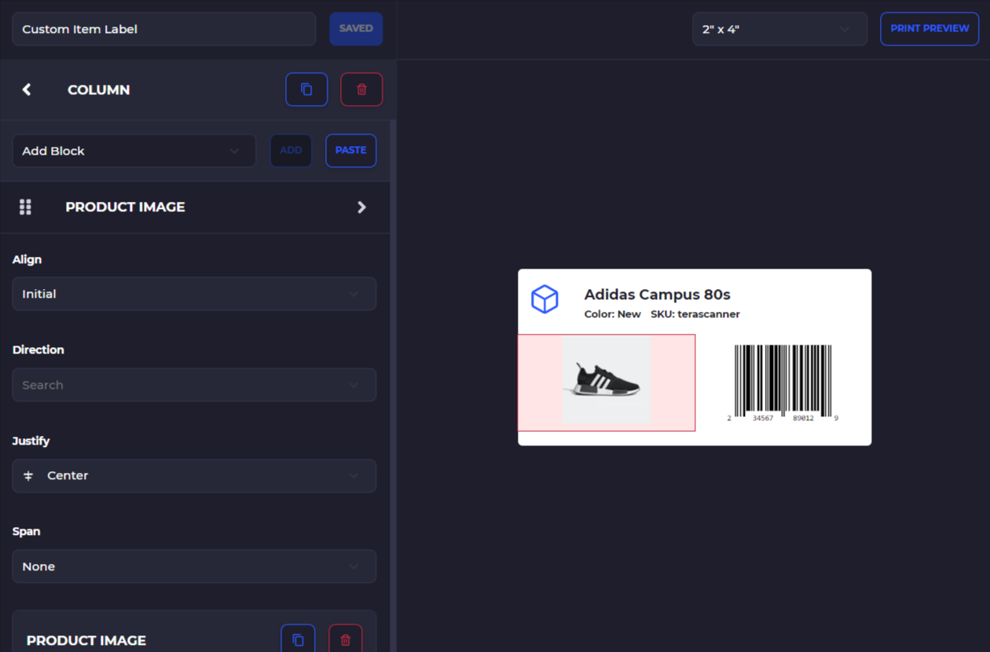Duplicate the column using the copy icon

[x=306, y=89]
